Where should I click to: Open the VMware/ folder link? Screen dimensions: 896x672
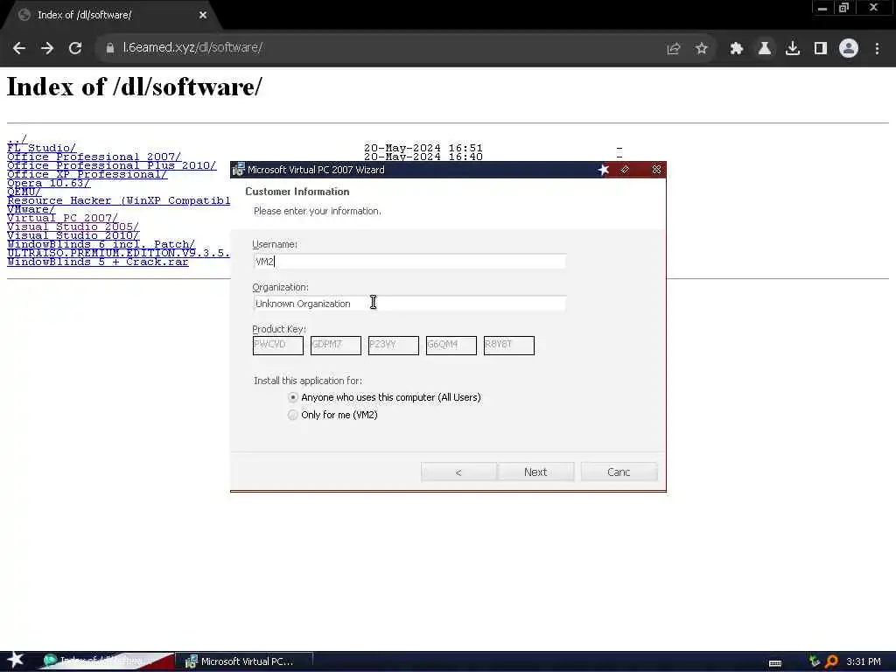point(31,209)
